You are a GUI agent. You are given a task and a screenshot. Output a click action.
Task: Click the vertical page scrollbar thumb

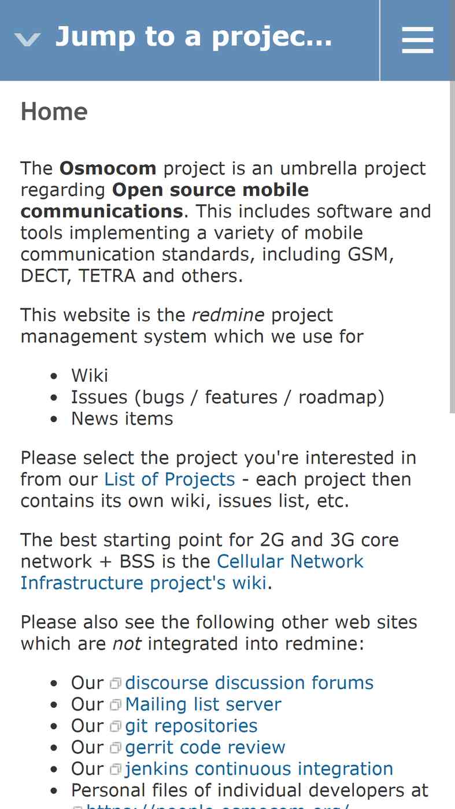[452, 247]
